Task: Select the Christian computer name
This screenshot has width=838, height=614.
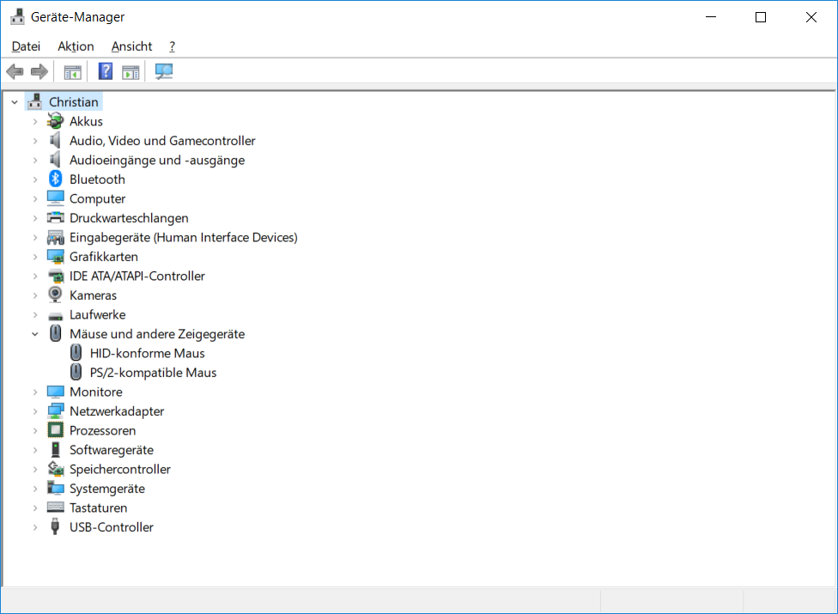Action: click(x=74, y=101)
